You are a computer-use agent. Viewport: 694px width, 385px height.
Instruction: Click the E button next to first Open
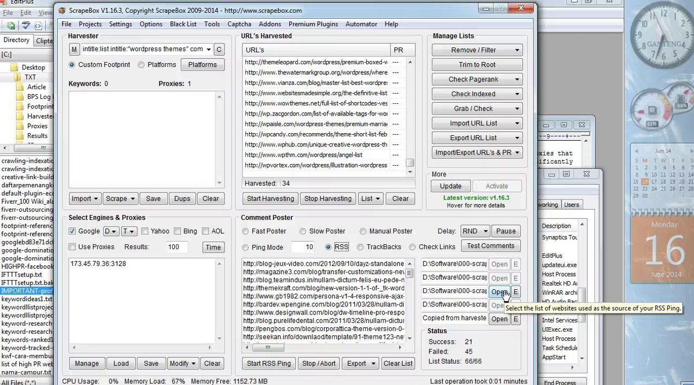515,264
